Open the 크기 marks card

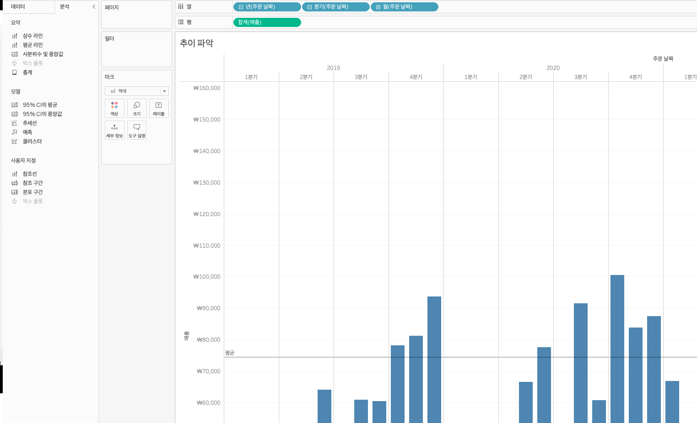point(137,108)
